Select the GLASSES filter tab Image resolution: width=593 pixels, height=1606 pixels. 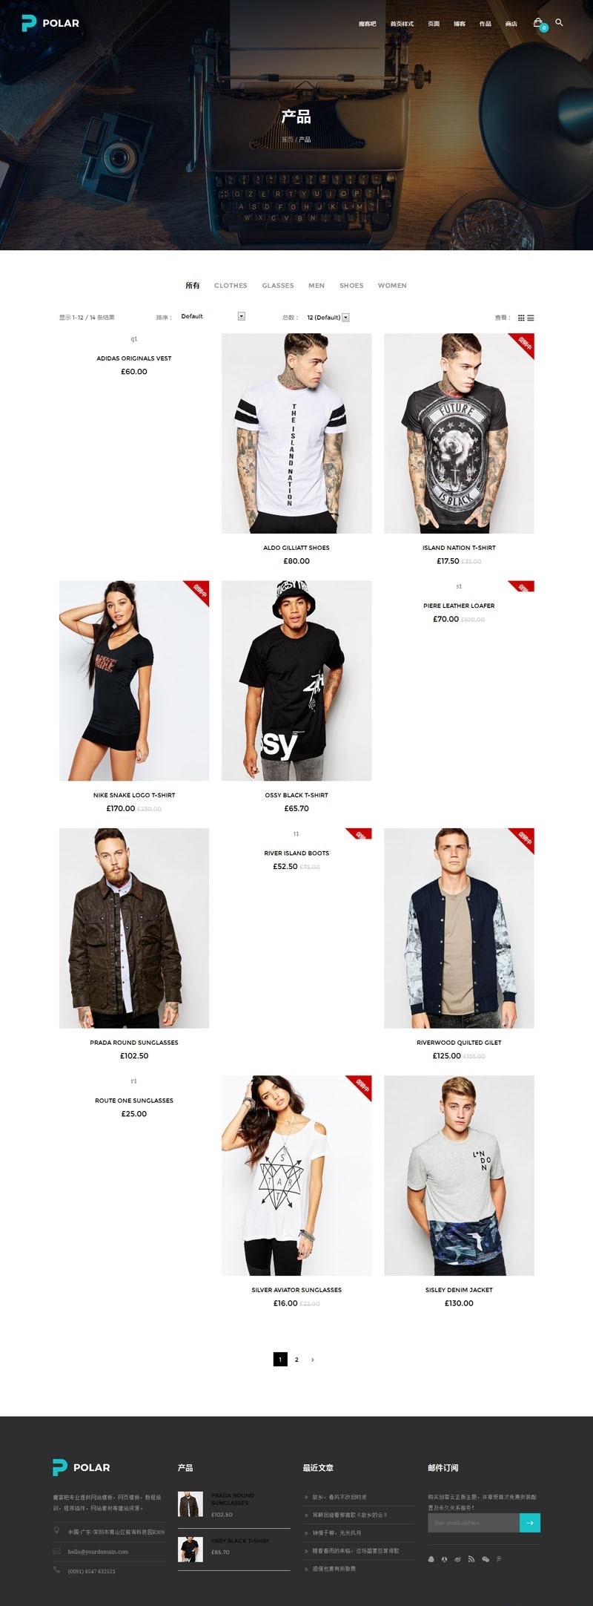point(278,286)
